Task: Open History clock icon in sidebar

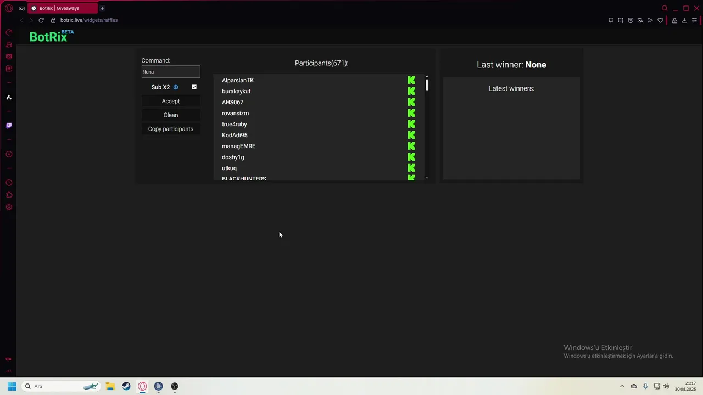Action: point(9,183)
